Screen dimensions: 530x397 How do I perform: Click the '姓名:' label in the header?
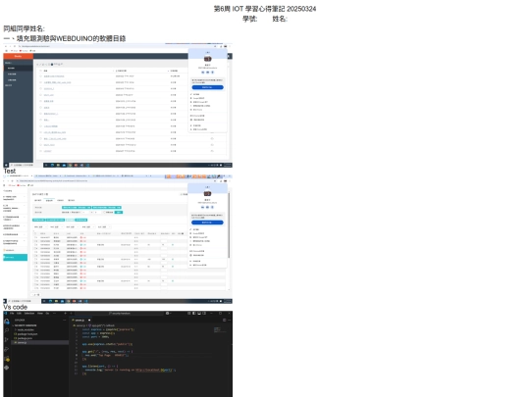point(280,19)
